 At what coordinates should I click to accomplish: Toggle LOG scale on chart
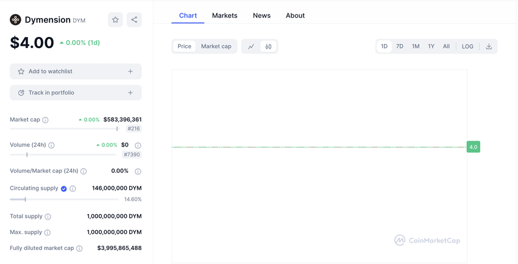tap(467, 46)
